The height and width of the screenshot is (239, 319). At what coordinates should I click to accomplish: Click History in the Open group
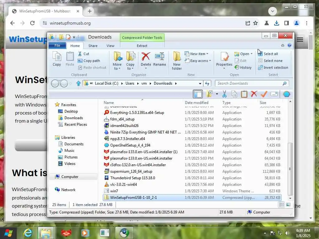click(243, 68)
